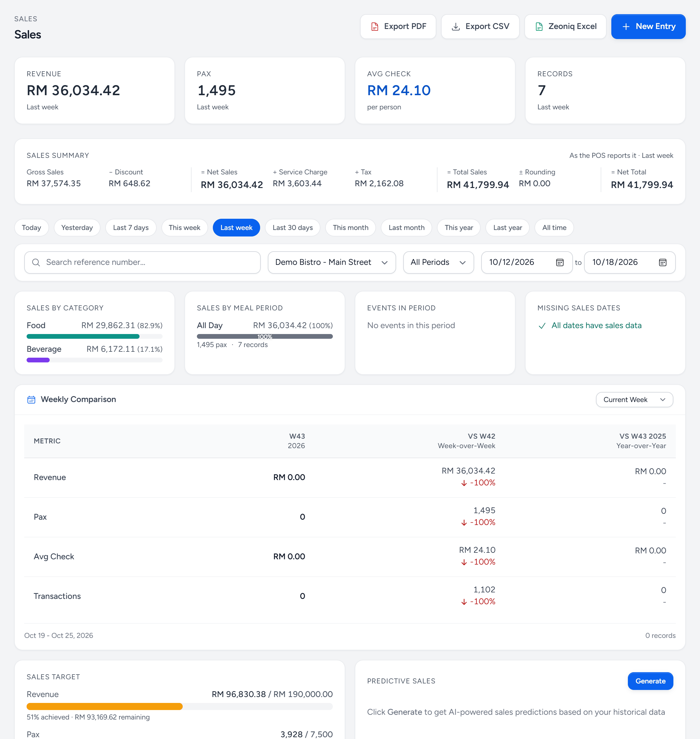This screenshot has width=700, height=739.
Task: Show All time sales data
Action: [x=554, y=228]
